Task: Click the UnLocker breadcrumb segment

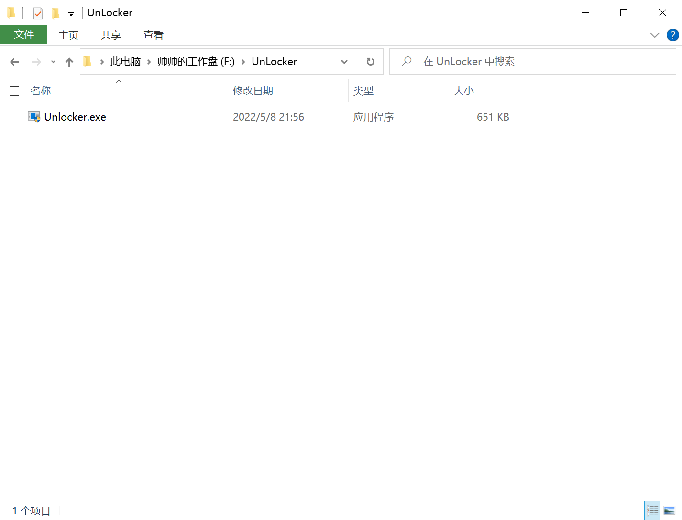Action: (275, 62)
